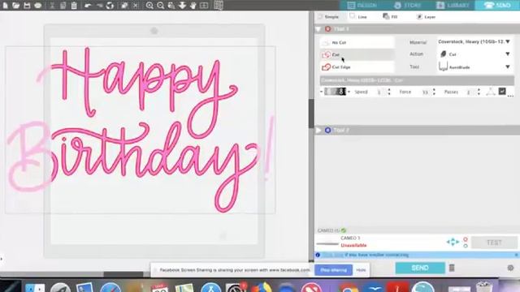
Task: Click Hide on screen sharing bar
Action: pyautogui.click(x=361, y=270)
